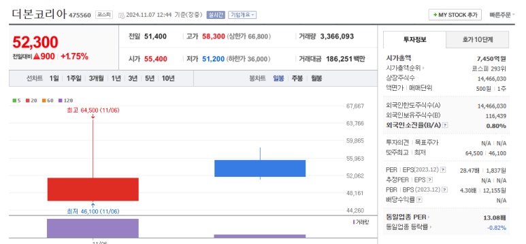Click the 거래대금 value 186,251 백만
Viewport: 526px width, 244px height.
tap(346, 59)
